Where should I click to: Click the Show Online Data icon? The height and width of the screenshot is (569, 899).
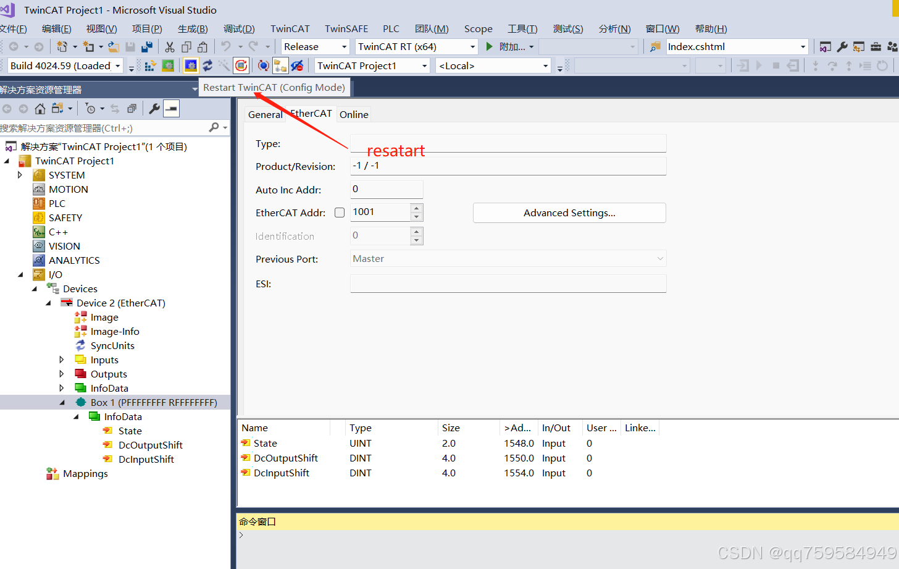click(264, 65)
